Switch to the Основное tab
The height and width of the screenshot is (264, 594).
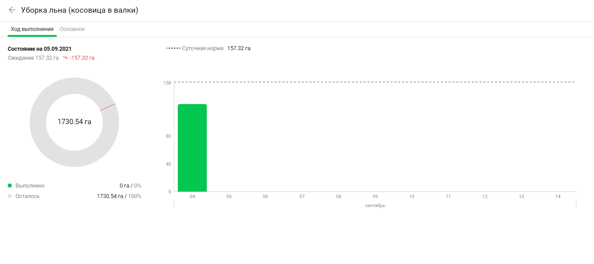[72, 29]
